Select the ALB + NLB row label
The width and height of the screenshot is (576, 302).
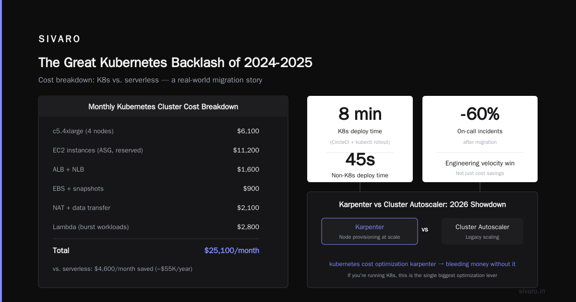coord(68,169)
